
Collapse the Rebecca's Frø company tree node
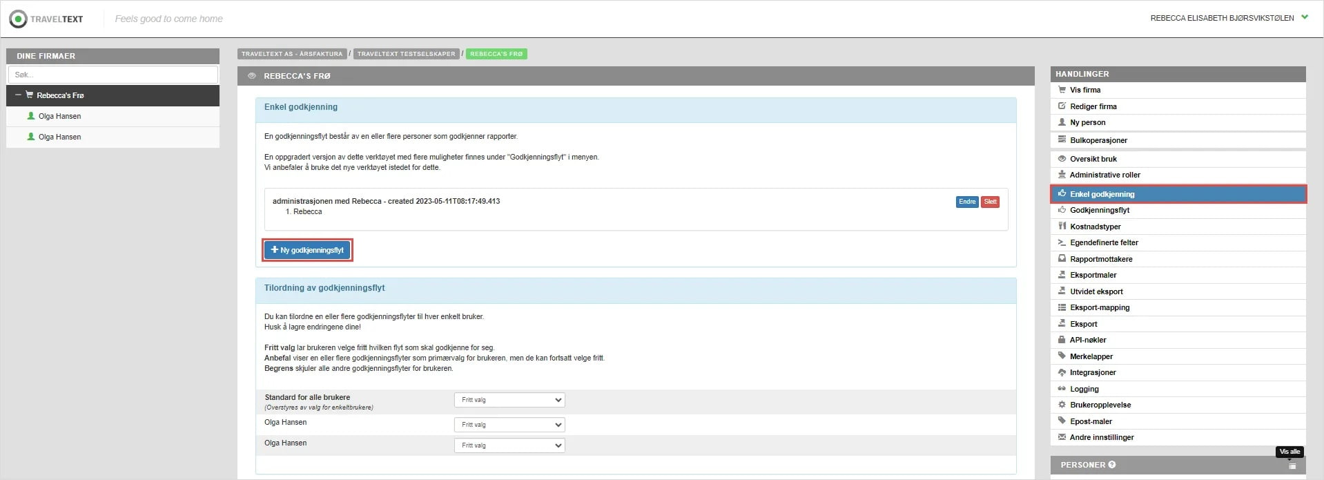coord(18,95)
